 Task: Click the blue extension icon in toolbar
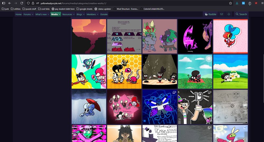[243, 3]
